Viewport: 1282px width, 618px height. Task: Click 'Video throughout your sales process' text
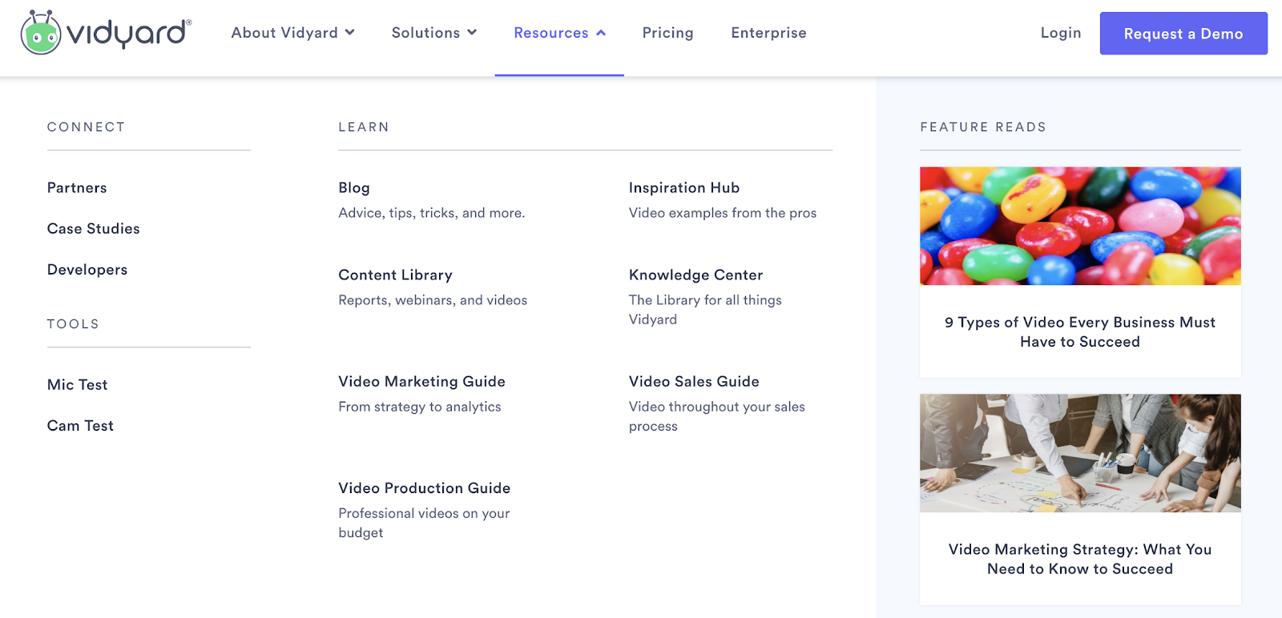[x=717, y=416]
